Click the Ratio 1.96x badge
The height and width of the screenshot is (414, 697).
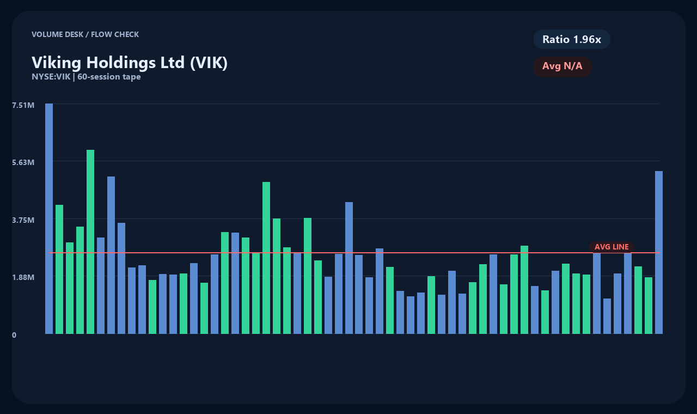click(x=572, y=39)
